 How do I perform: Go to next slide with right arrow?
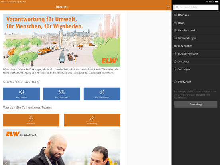pyautogui.click(x=117, y=163)
